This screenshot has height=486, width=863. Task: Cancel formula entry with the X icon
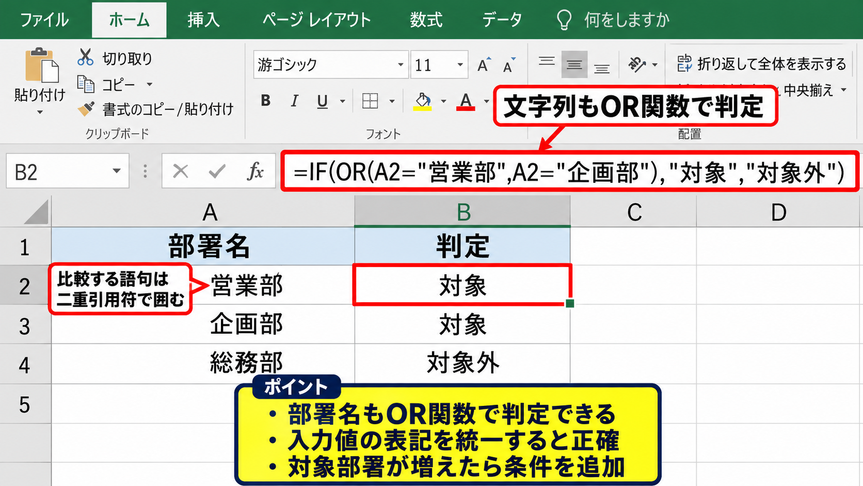click(x=181, y=171)
